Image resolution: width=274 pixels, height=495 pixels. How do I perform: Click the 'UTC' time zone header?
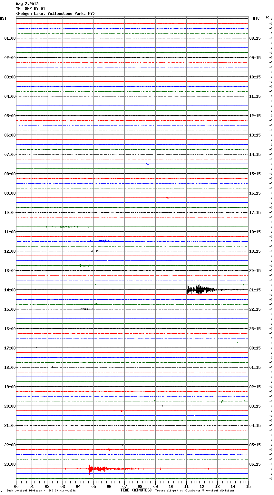click(256, 18)
